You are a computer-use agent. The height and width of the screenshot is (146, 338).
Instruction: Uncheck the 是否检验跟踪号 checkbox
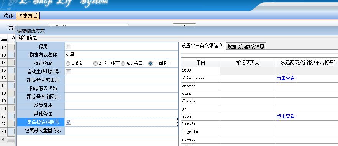(68, 122)
